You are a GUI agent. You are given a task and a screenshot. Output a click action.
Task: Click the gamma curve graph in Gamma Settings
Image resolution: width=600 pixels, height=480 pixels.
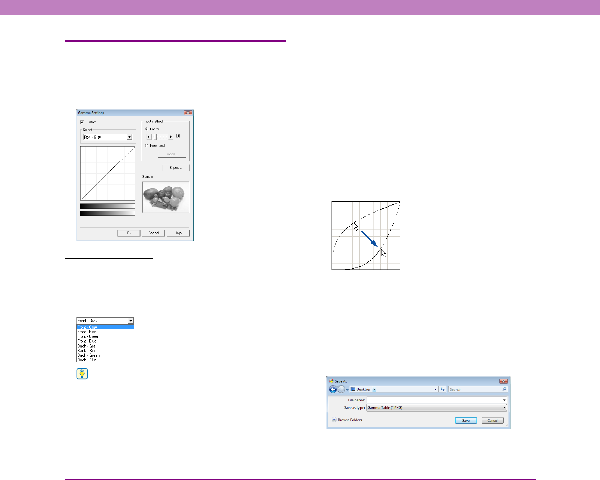[x=107, y=173]
